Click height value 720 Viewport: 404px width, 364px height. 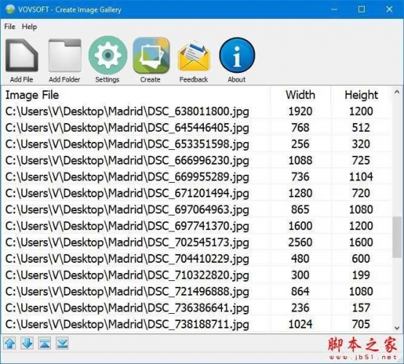click(x=361, y=193)
